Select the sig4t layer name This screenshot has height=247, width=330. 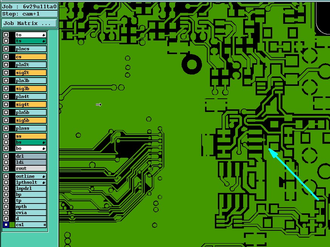31,104
